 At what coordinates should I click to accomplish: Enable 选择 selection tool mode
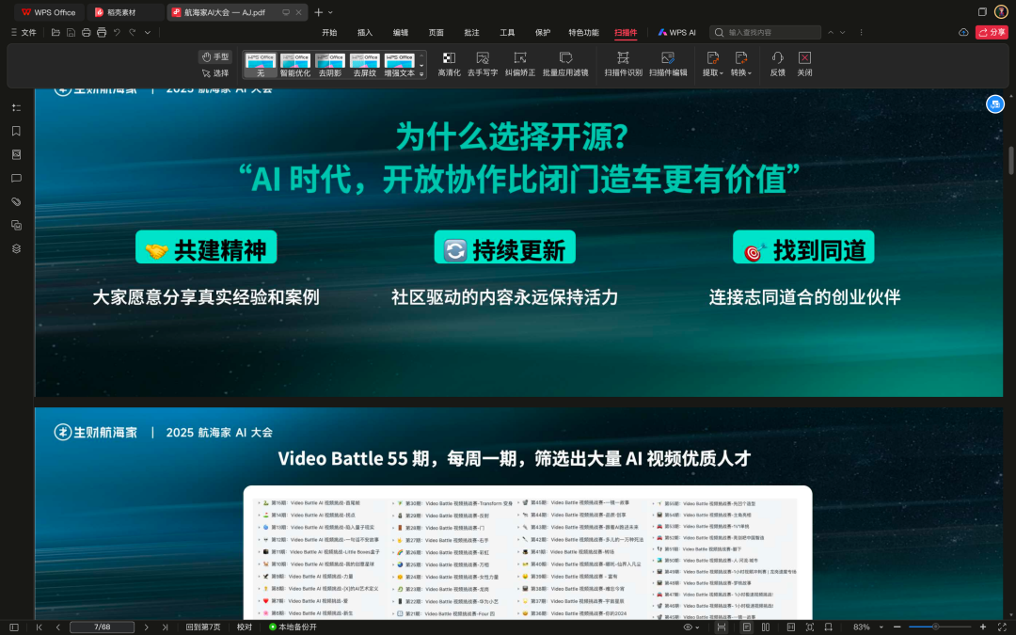click(215, 73)
